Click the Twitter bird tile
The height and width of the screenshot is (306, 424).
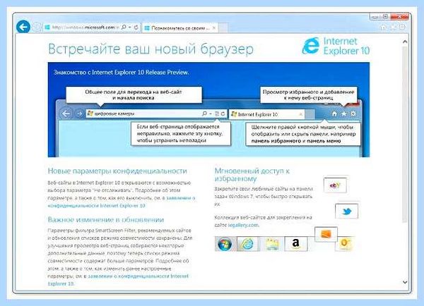tap(347, 212)
